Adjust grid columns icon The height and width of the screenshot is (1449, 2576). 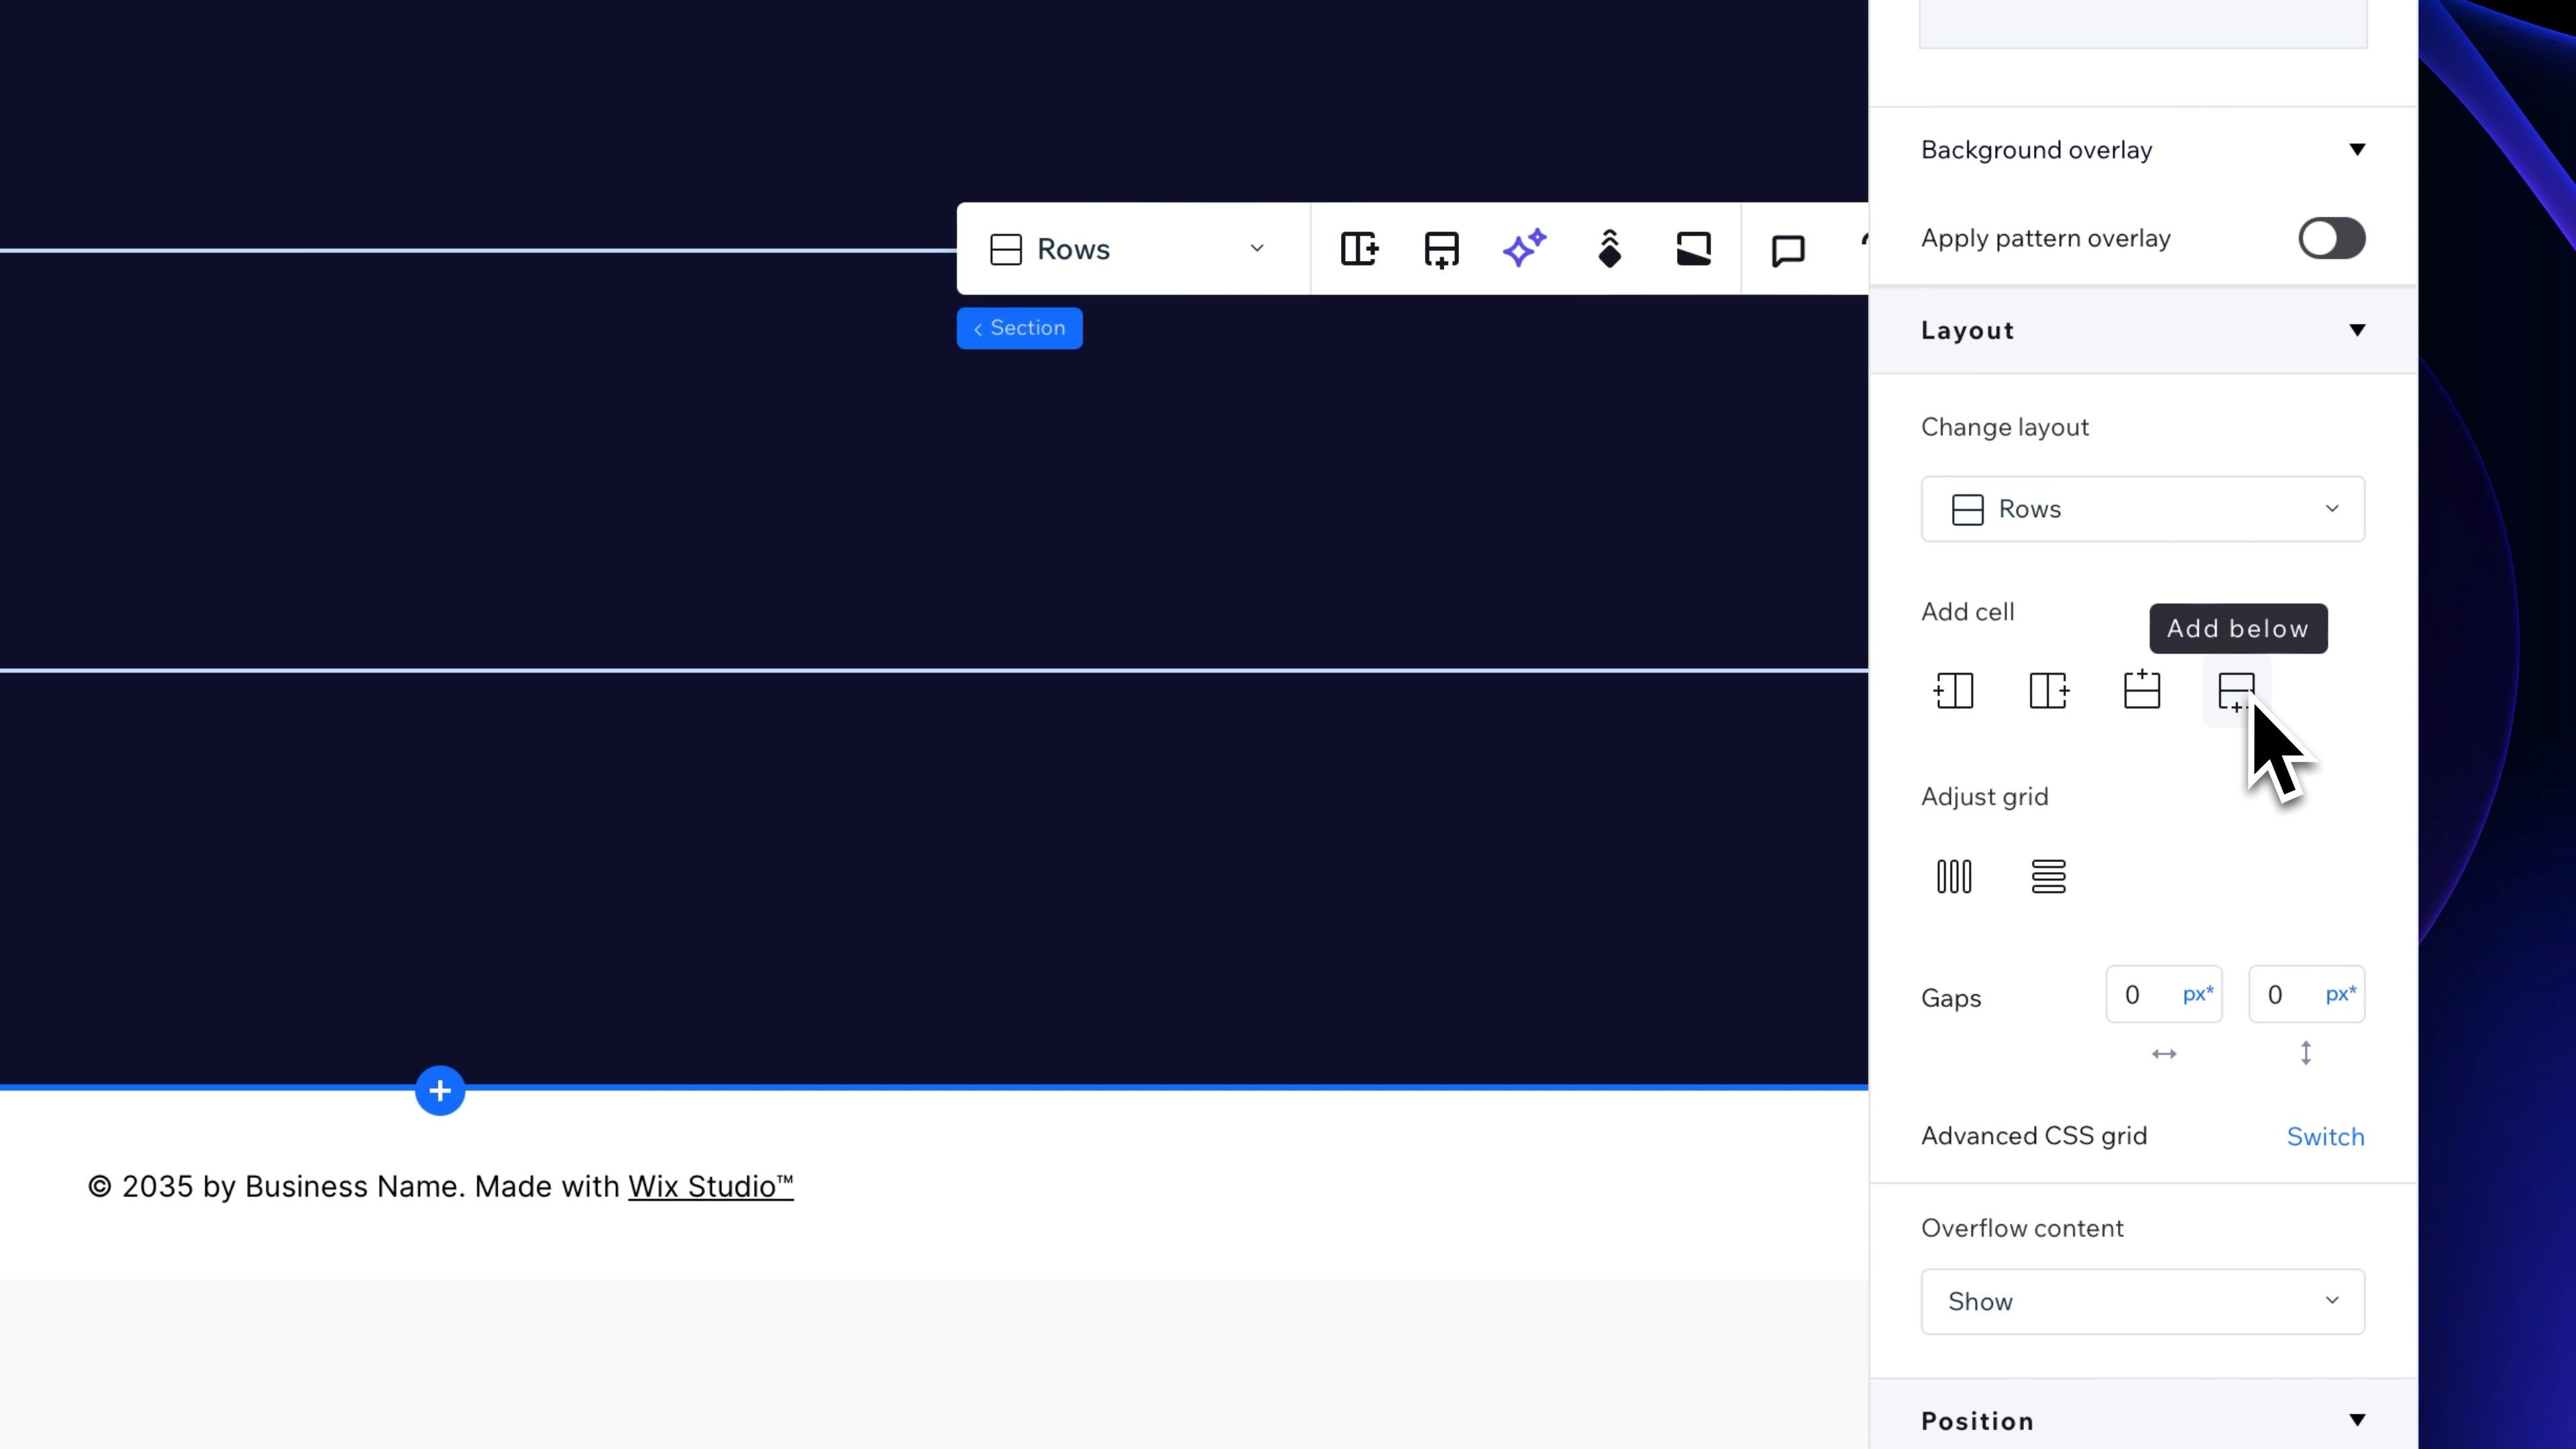[1954, 876]
